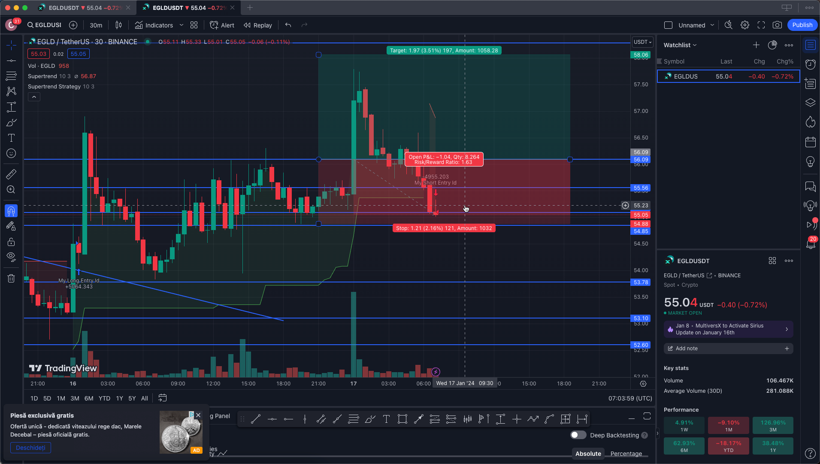Screen dimensions: 820x464
Task: Open the Zoom in tool
Action: tap(11, 189)
